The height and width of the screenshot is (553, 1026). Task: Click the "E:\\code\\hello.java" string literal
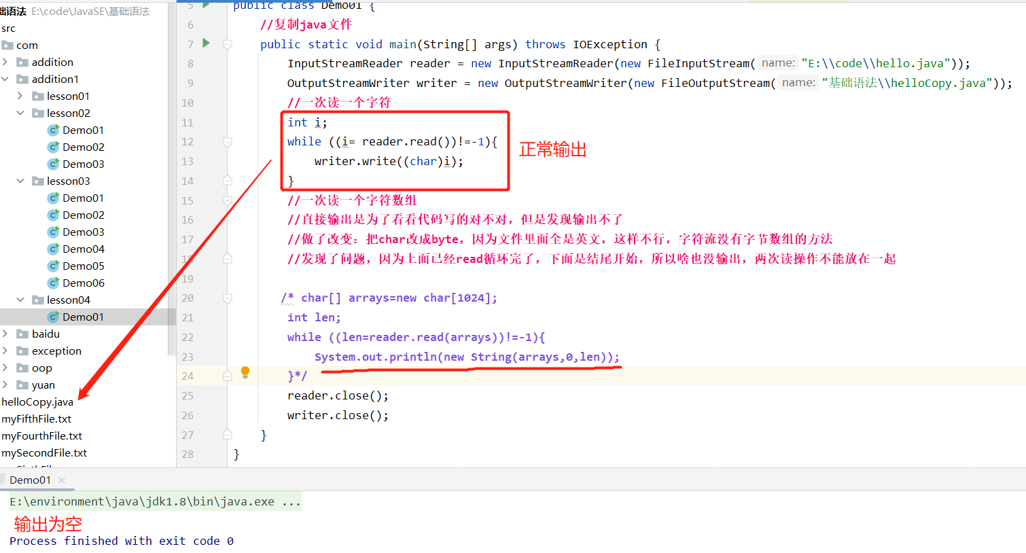click(876, 63)
